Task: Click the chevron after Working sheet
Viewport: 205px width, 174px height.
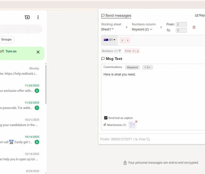Action: tap(127, 27)
